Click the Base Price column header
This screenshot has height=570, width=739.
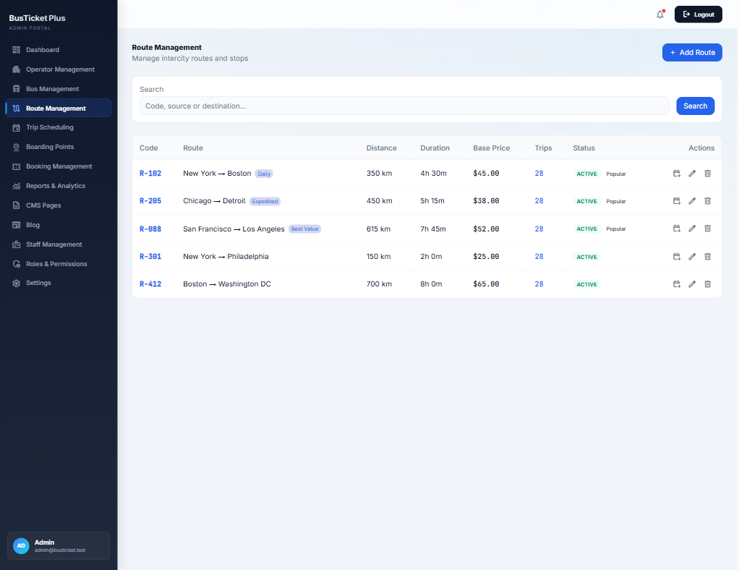coord(491,148)
